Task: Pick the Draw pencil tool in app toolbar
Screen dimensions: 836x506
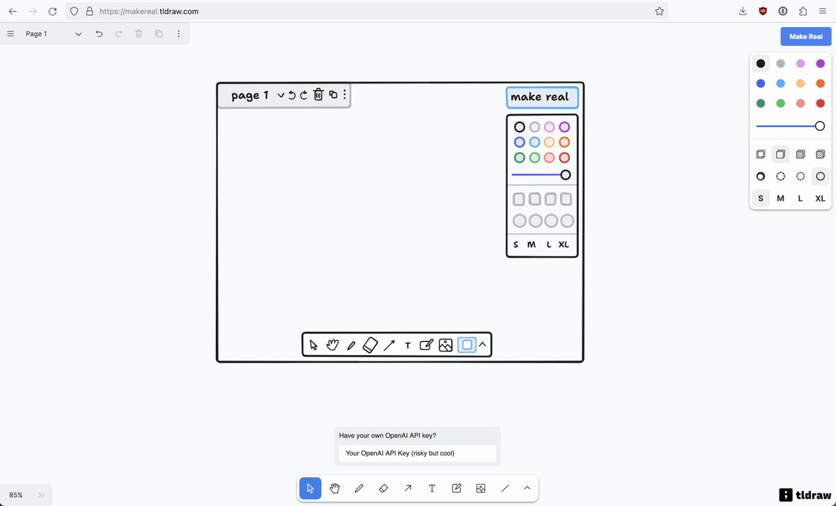Action: coord(359,489)
